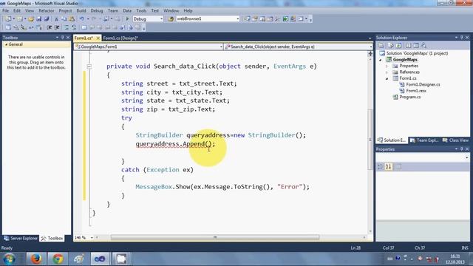Open the Window menu
The height and width of the screenshot is (266, 473).
pyautogui.click(x=171, y=10)
